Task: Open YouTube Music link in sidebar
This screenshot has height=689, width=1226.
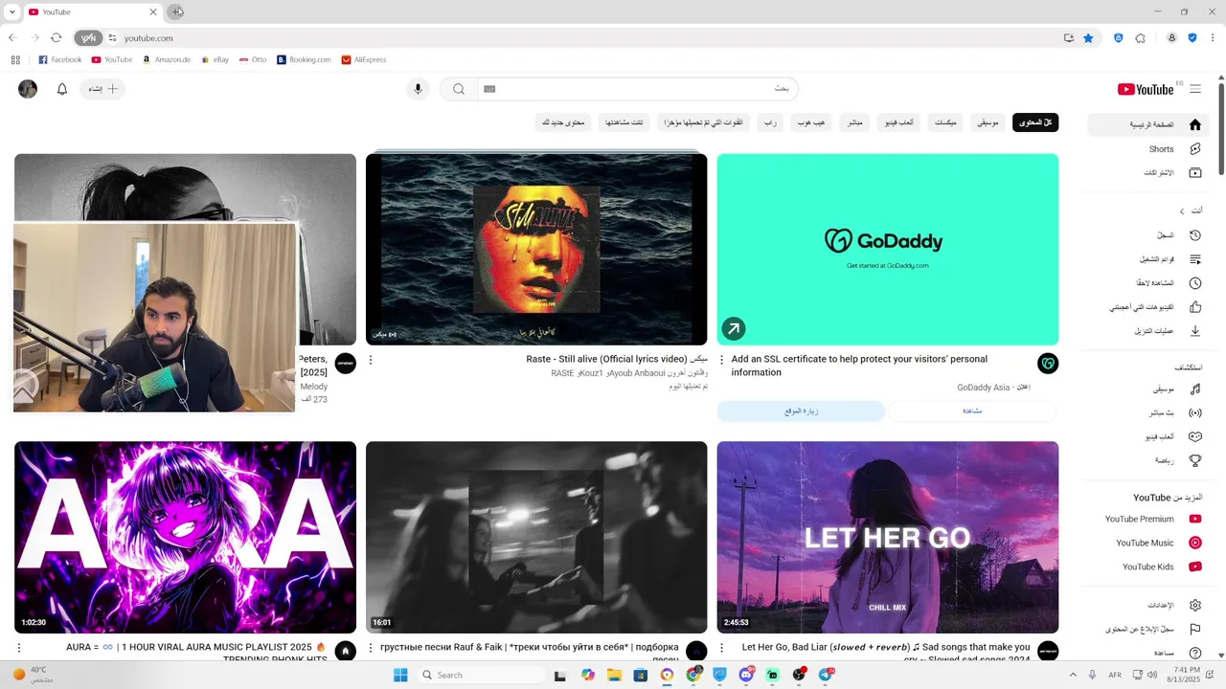Action: click(x=1147, y=543)
